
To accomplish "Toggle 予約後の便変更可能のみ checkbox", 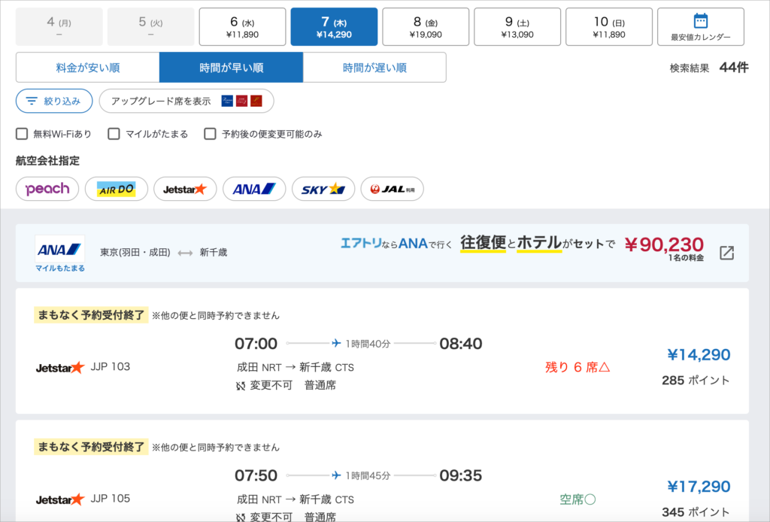I will click(x=211, y=134).
